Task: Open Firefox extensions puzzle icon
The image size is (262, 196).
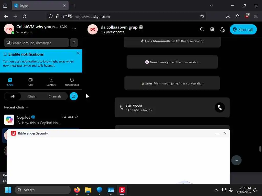Action: click(237, 16)
